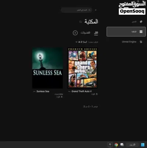Select the All tab in library

[96, 33]
